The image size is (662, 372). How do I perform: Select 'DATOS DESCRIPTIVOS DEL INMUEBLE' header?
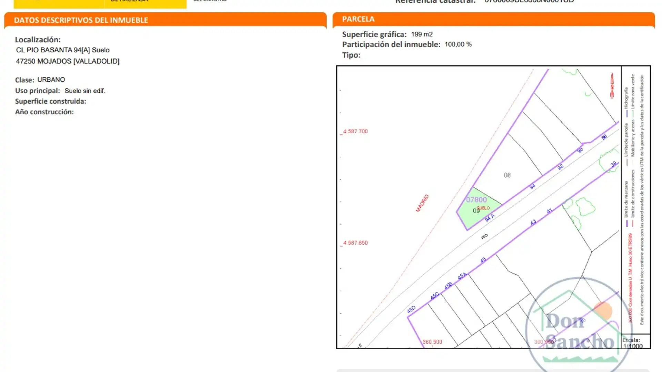pyautogui.click(x=81, y=20)
